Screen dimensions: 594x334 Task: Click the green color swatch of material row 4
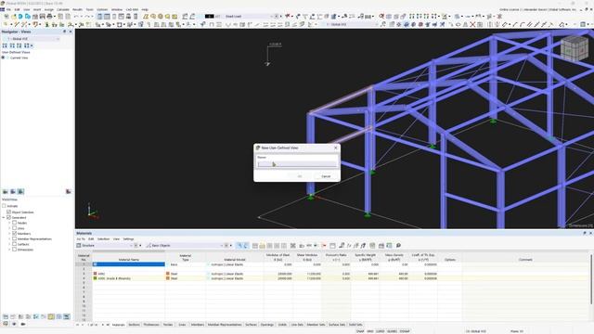pyautogui.click(x=95, y=278)
